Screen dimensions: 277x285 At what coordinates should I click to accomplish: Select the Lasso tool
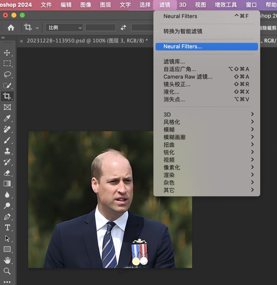(7, 74)
